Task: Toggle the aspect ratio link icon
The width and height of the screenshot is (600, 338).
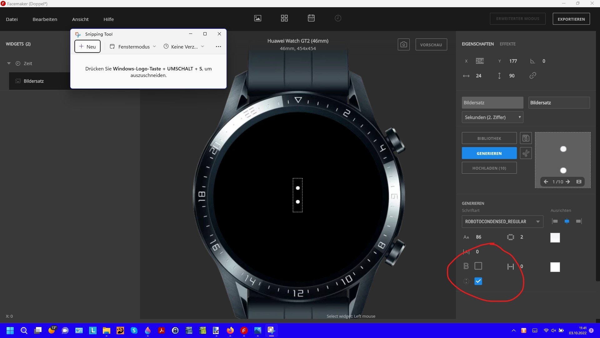Action: pos(532,75)
